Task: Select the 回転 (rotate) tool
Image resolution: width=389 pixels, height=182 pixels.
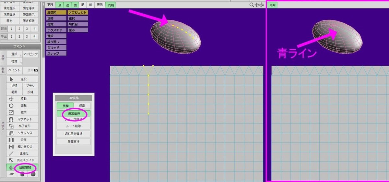Action: point(22,105)
